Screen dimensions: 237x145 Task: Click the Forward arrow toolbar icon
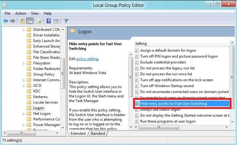click(13, 21)
